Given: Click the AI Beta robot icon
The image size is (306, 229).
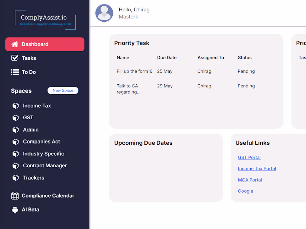Looking at the screenshot, I should coord(15,210).
